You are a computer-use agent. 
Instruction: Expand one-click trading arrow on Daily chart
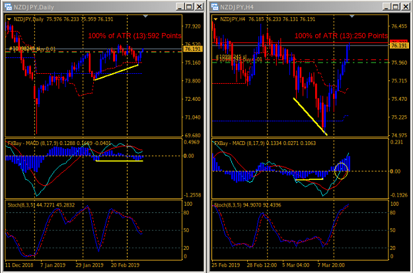click(x=9, y=19)
